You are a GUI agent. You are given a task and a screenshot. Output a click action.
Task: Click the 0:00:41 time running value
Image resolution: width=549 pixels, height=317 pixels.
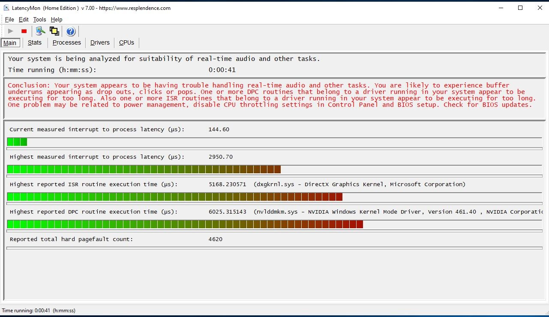[222, 70]
